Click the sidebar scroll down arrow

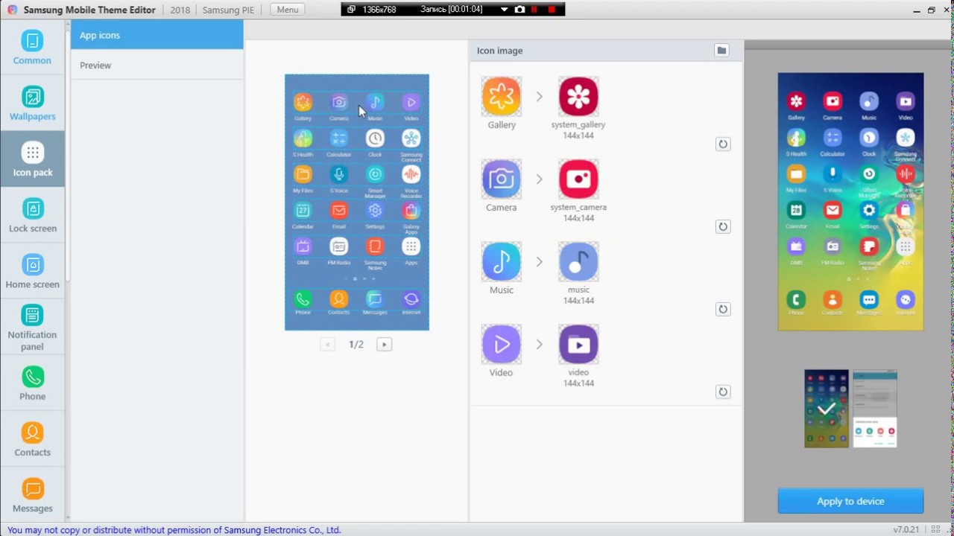coord(68,517)
